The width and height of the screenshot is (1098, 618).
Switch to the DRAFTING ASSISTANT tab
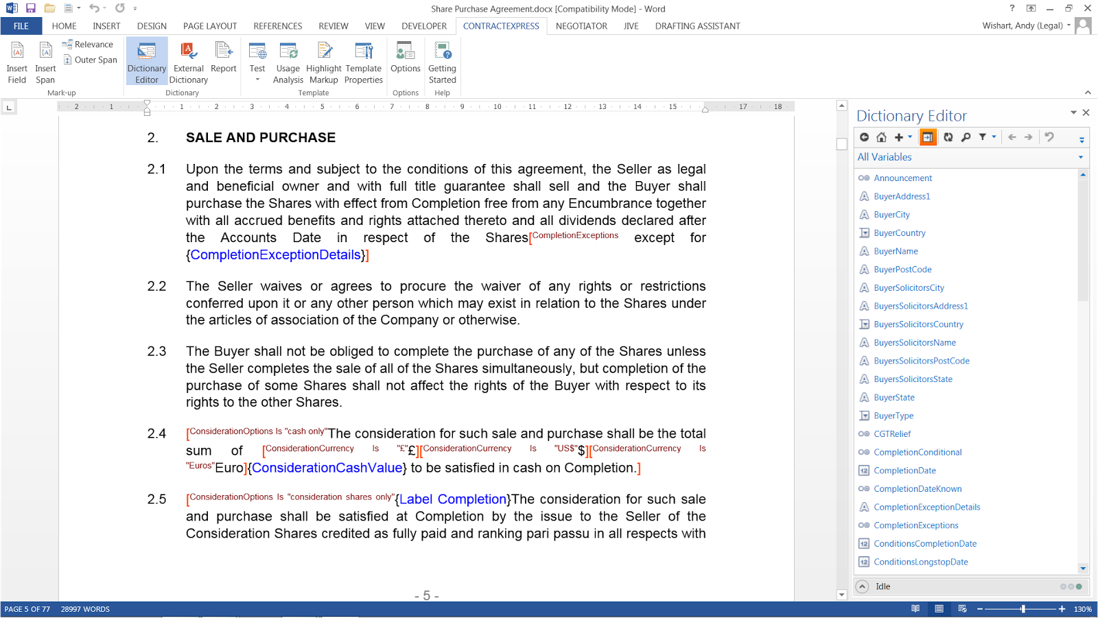pos(697,26)
